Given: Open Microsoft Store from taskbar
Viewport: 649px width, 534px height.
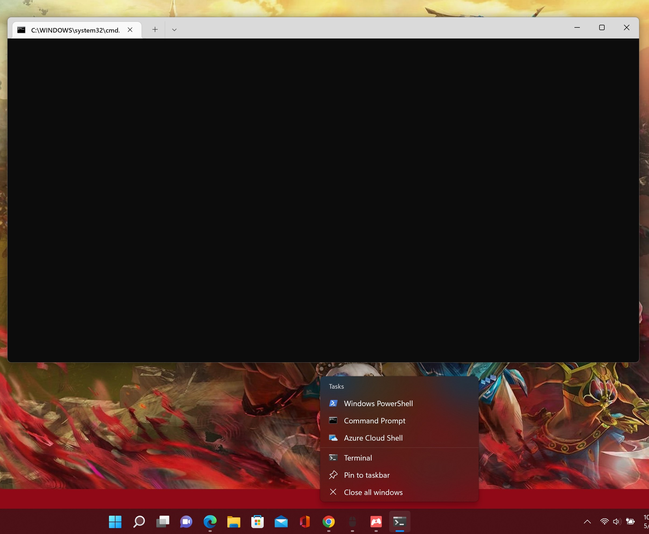Looking at the screenshot, I should [x=257, y=522].
